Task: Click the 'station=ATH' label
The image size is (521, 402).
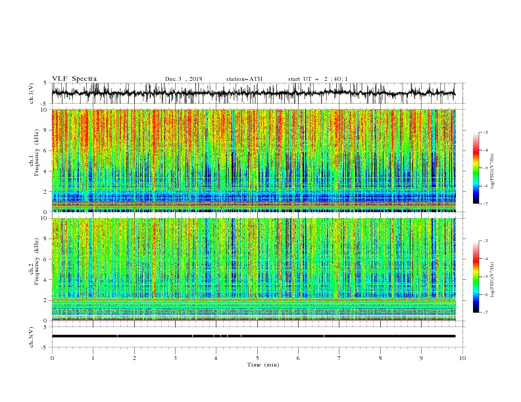Action: [244, 79]
